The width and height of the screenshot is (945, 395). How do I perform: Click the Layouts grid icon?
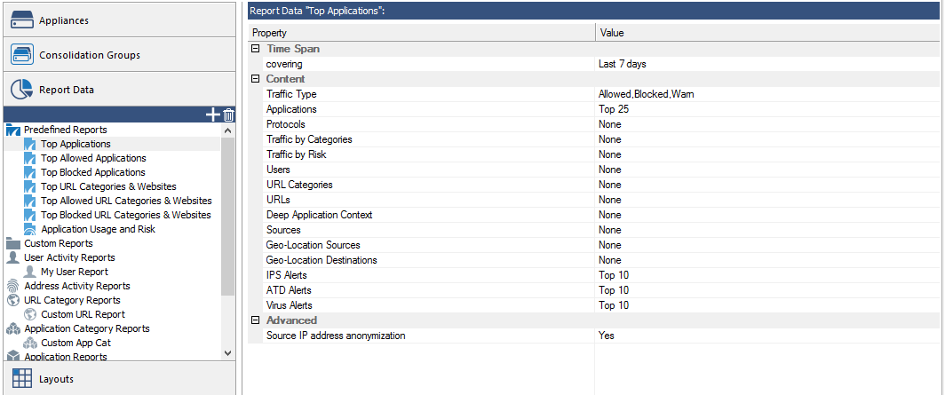22,379
